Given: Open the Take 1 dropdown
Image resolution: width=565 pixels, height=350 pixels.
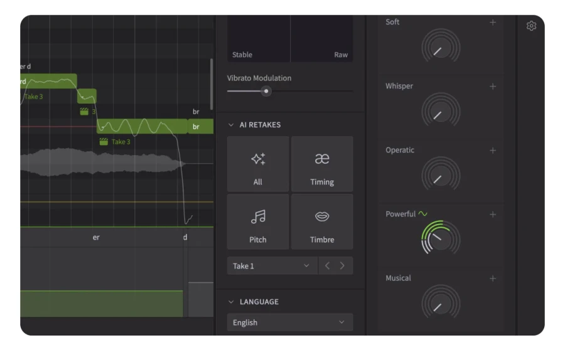Looking at the screenshot, I should 272,266.
